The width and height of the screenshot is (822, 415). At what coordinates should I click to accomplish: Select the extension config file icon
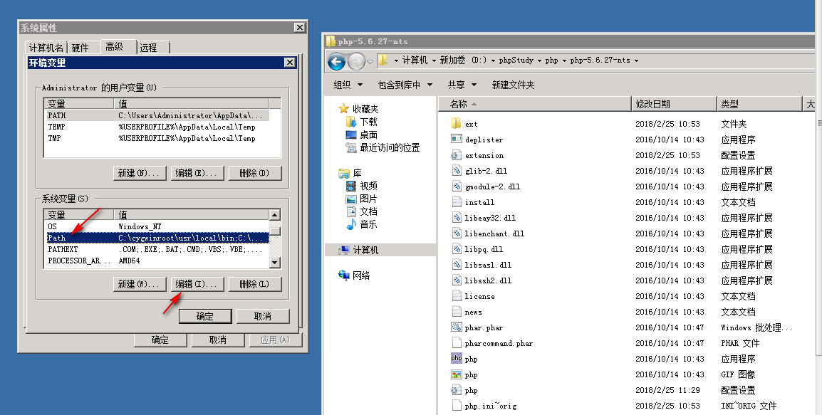coord(456,155)
